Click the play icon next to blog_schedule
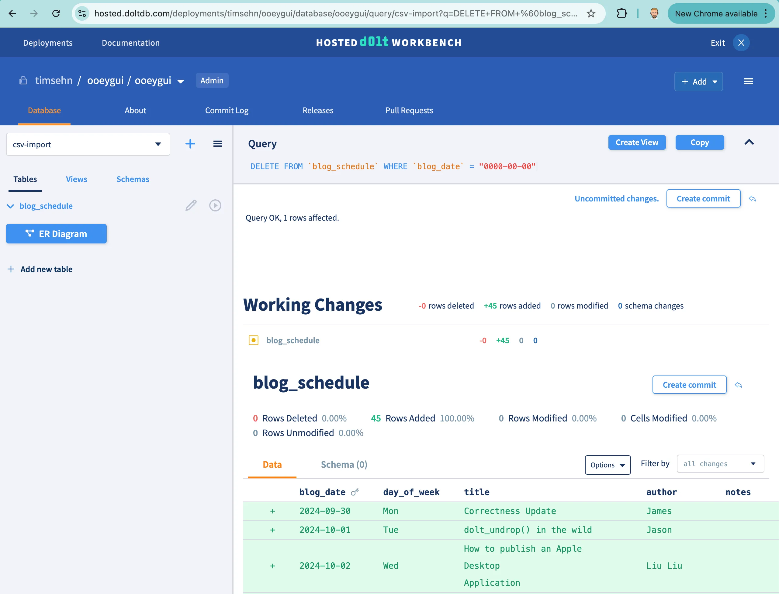This screenshot has height=594, width=779. tap(215, 205)
